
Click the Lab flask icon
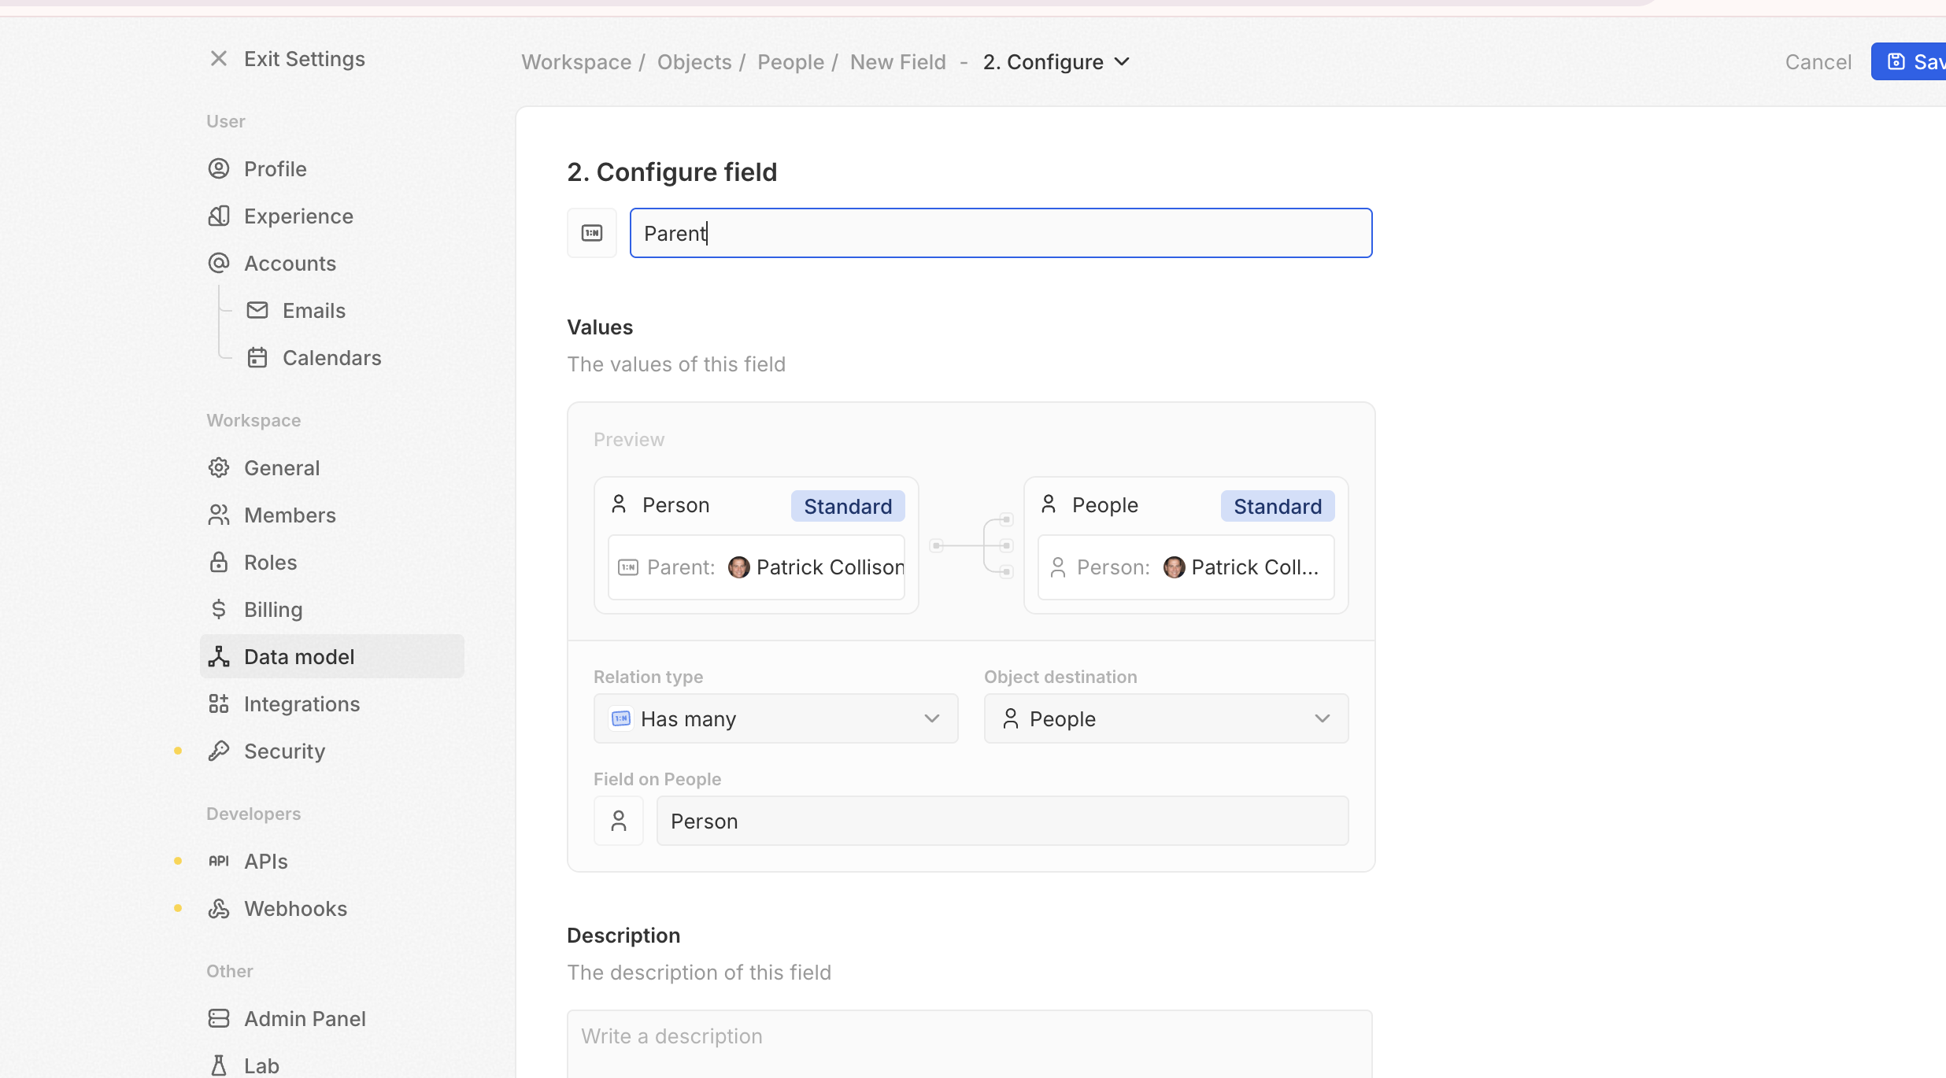(x=219, y=1066)
